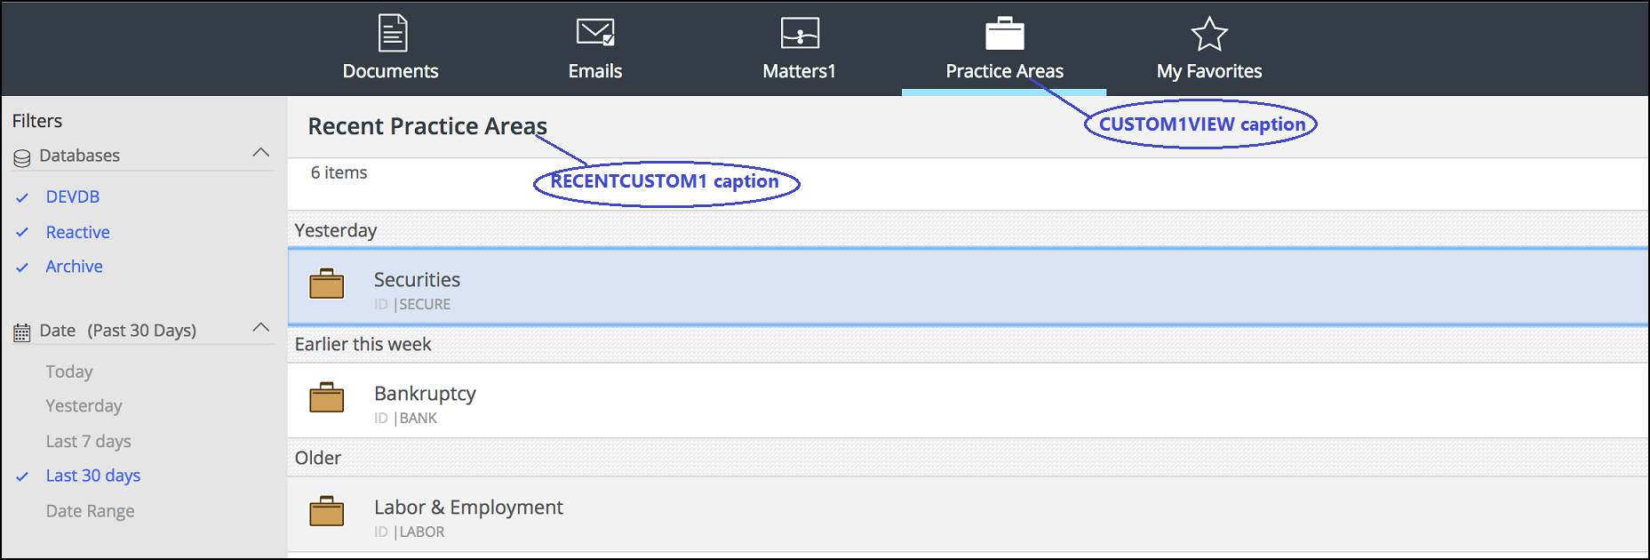This screenshot has height=560, width=1650.
Task: Click the Matters1 icon in navigation
Action: 800,34
